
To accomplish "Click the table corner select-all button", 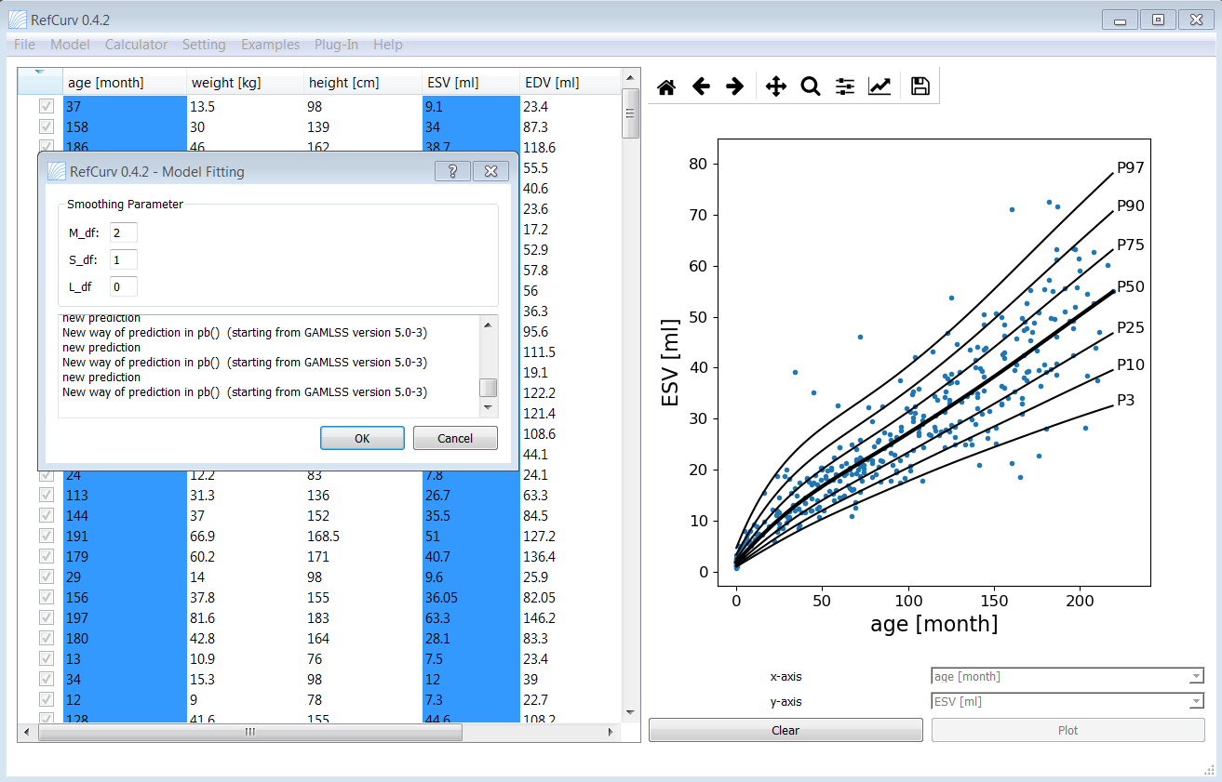I will [40, 81].
